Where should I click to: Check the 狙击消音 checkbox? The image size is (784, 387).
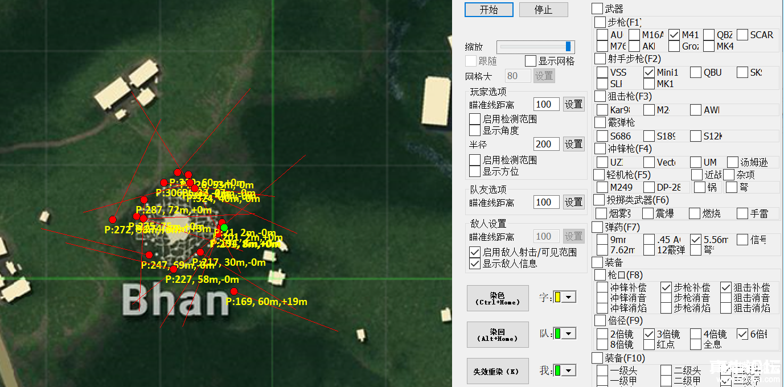725,298
